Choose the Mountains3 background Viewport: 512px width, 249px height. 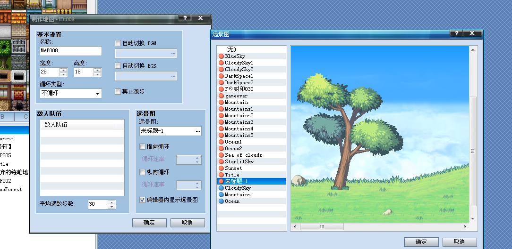(x=251, y=122)
